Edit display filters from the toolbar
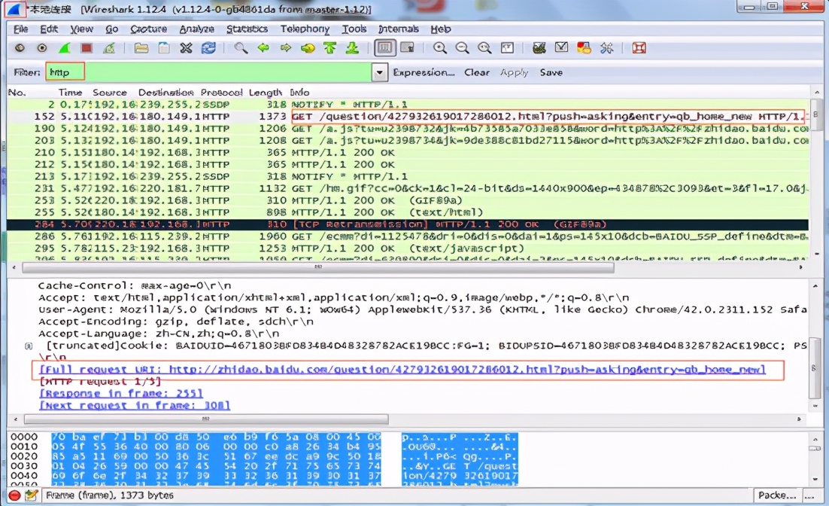This screenshot has width=829, height=506. click(x=561, y=48)
